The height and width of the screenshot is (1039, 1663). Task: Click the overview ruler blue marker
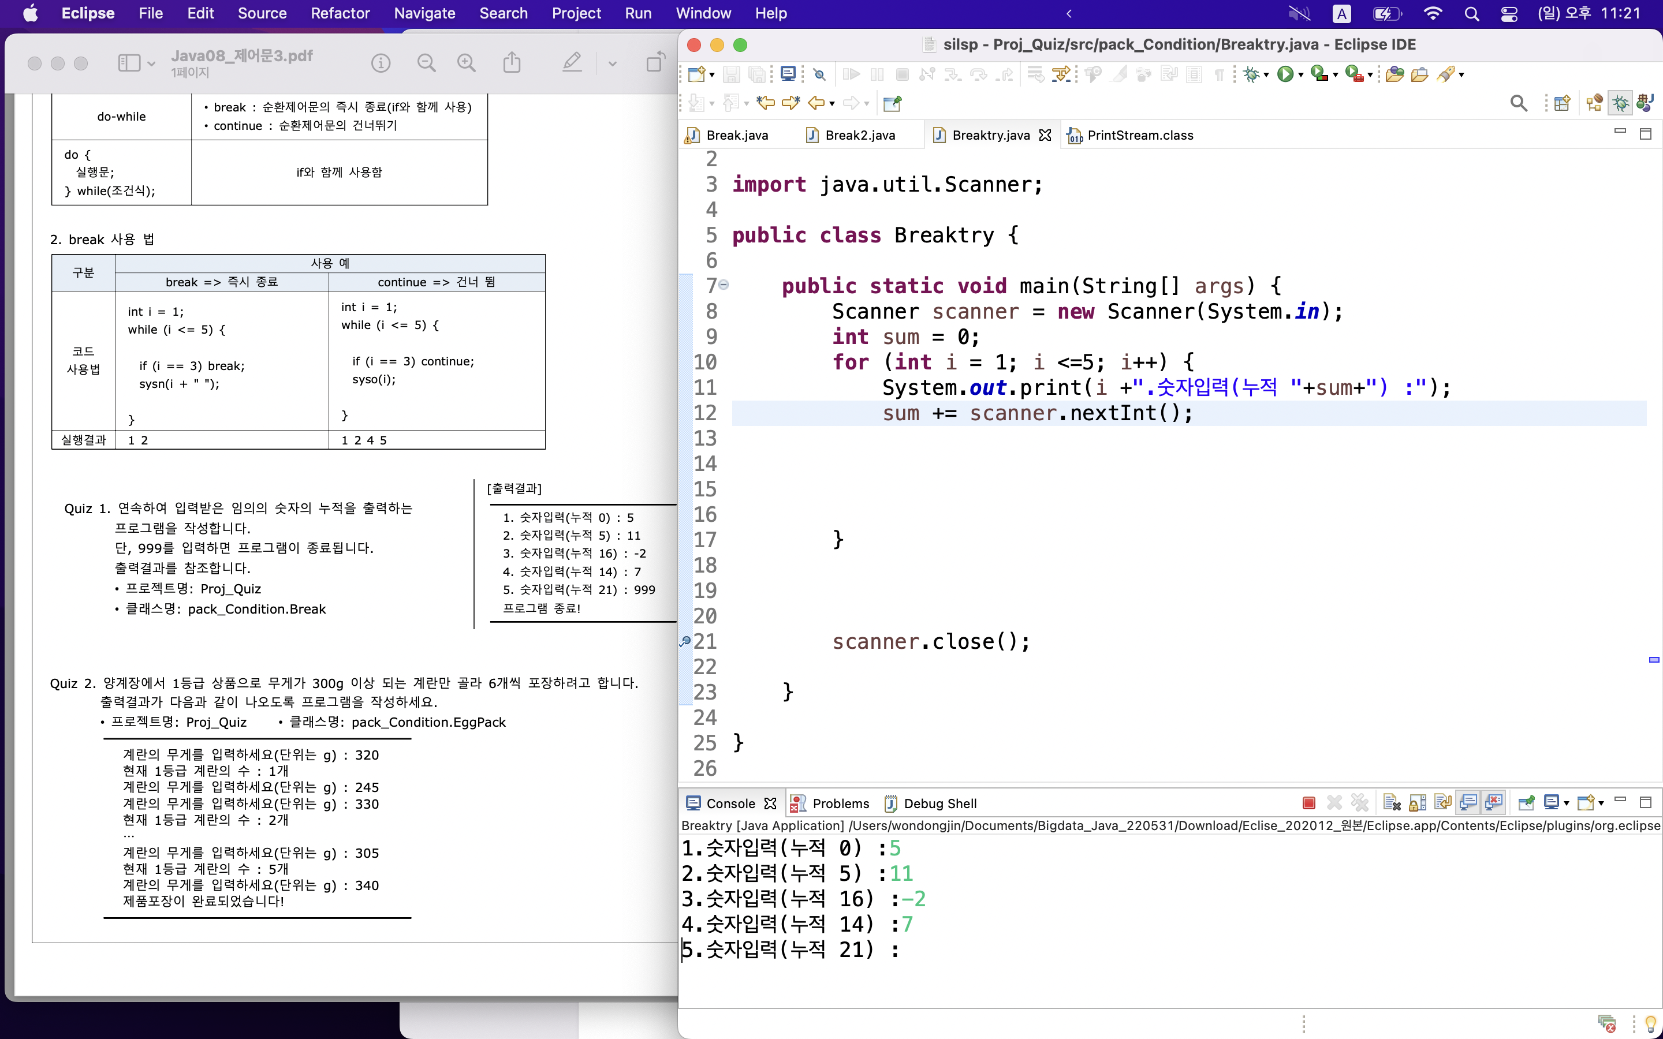[1654, 660]
